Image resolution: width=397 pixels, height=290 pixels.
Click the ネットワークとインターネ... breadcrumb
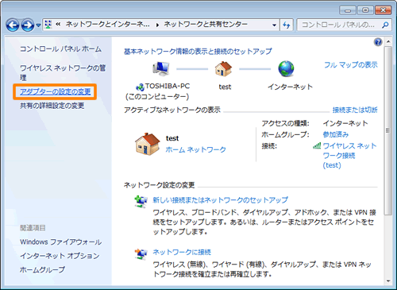107,25
